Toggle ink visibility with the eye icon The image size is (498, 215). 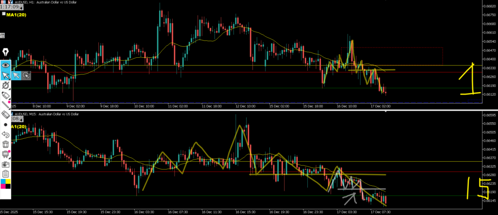pos(6,64)
